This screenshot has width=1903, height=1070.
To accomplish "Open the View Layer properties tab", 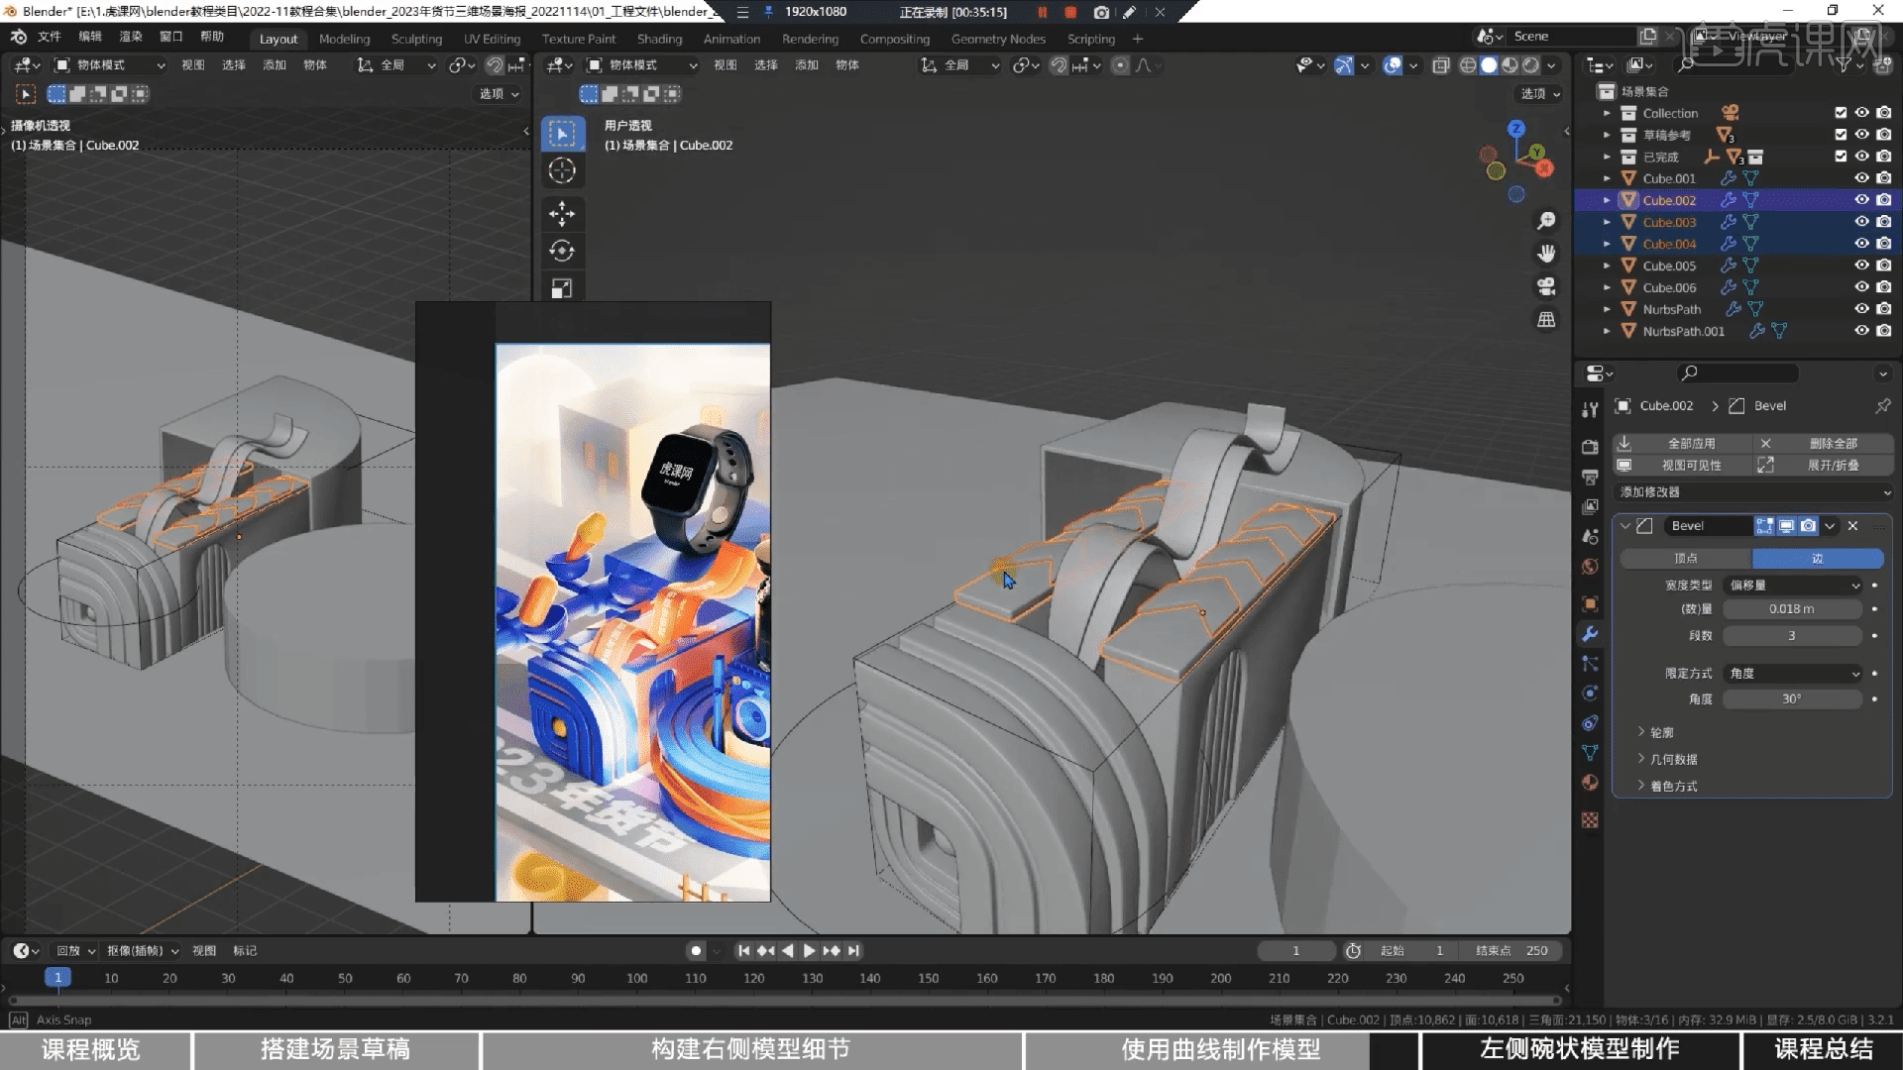I will pos(1590,506).
